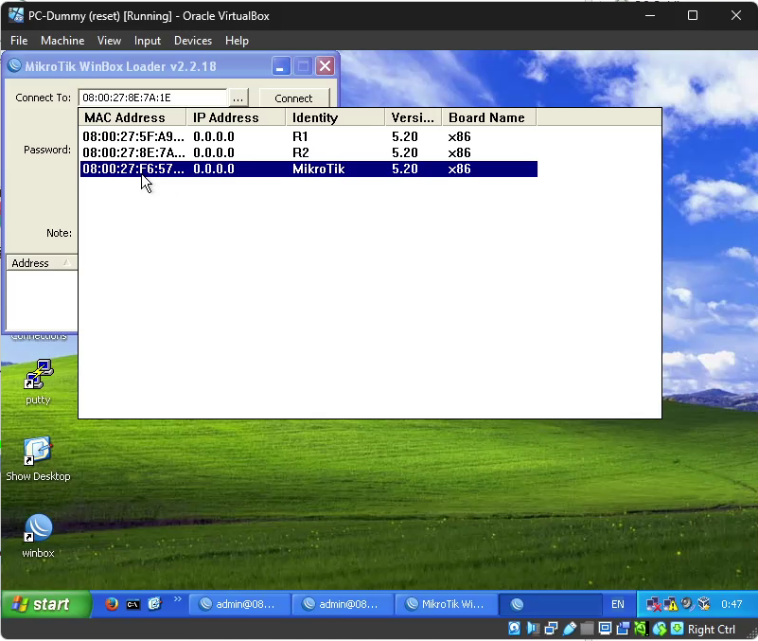
Task: Expand the quick launch overflow chevron
Action: coord(177,599)
